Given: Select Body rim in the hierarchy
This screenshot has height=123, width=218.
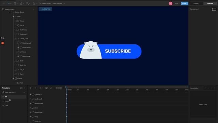Looking at the screenshot, I should point(23,65).
